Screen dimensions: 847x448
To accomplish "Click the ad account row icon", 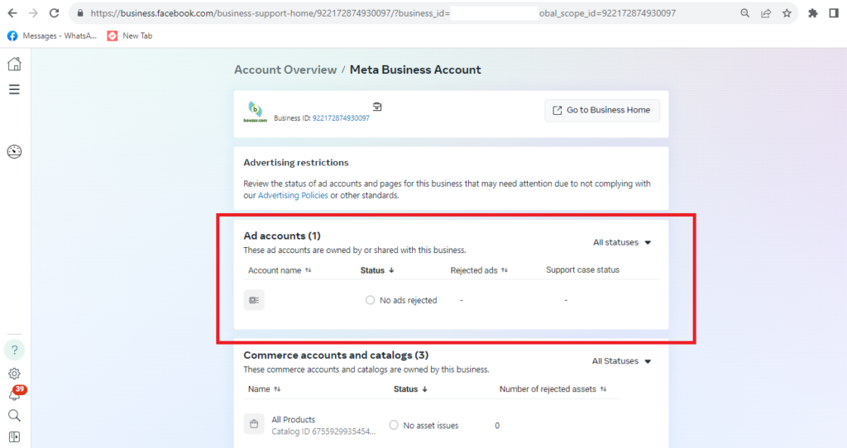I will coord(254,300).
